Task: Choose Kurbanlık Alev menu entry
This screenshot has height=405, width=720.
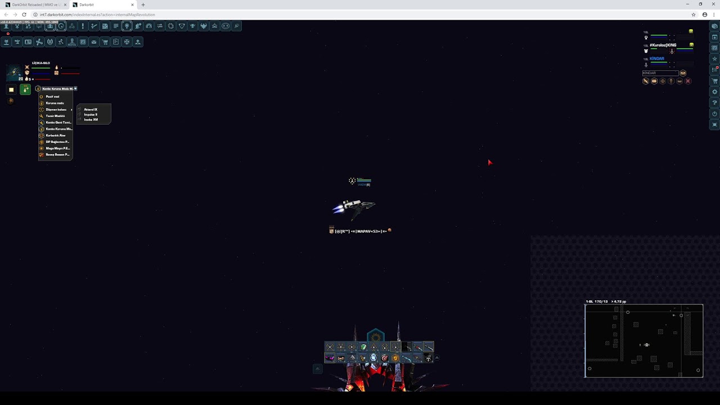Action: [x=55, y=136]
